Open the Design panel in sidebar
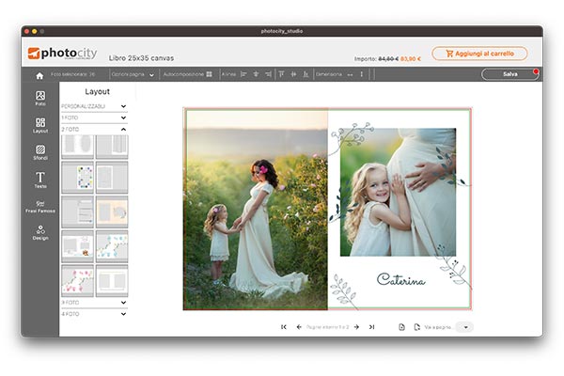564x376 pixels. pos(40,233)
